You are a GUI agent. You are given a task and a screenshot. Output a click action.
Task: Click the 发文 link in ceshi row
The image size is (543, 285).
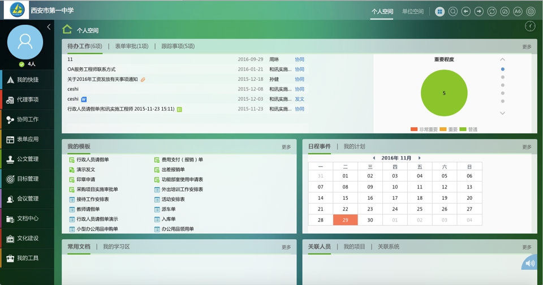point(300,99)
